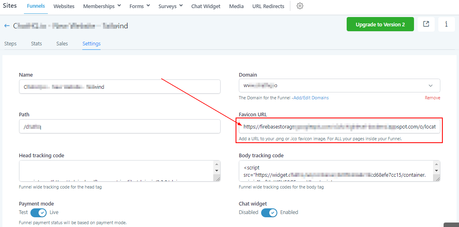Click the info icon button
The image size is (459, 227).
(446, 24)
